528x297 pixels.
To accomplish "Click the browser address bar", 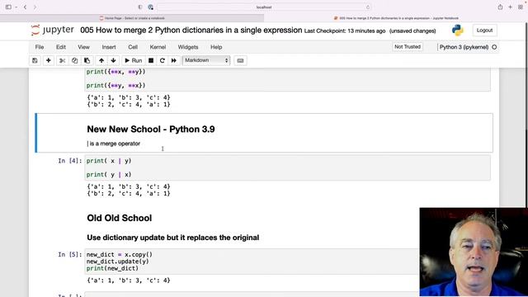I will 264,7.
